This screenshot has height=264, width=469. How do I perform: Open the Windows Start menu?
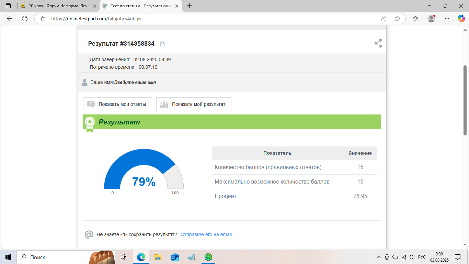8,257
